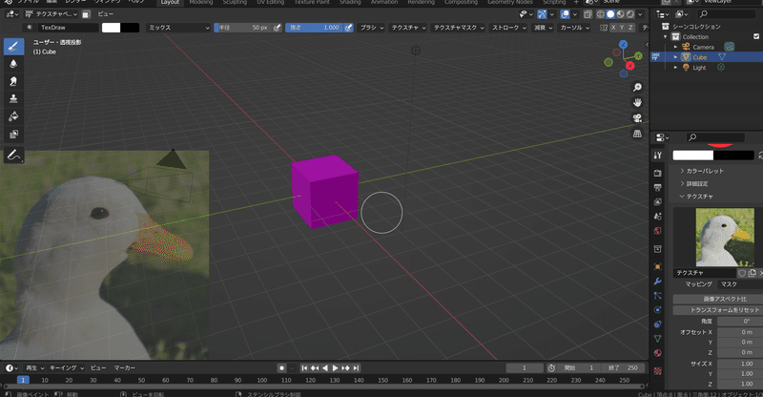Screen dimensions: 763x397
Task: Select the Soften tool
Action: [13, 64]
